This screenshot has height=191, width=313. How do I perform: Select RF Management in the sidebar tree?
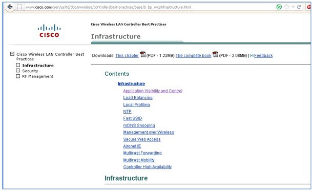[x=38, y=76]
